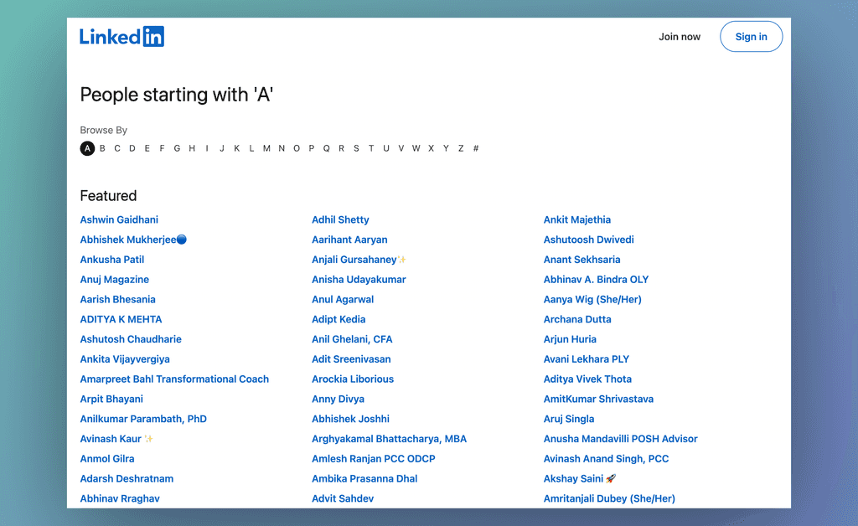The image size is (858, 526).
Task: Open Anilkumar Parambath, PhD profile
Action: pyautogui.click(x=143, y=419)
